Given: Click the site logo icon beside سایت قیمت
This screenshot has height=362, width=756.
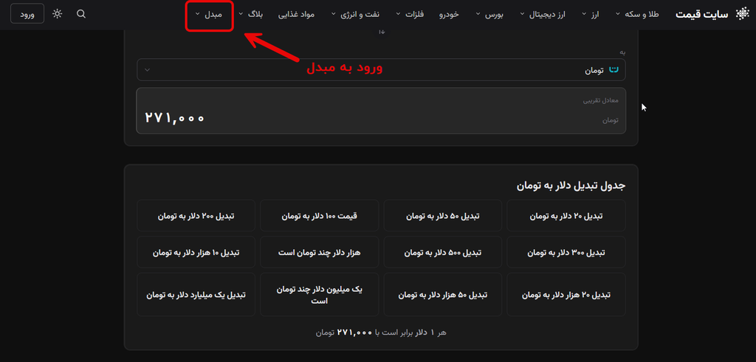Looking at the screenshot, I should tap(742, 14).
